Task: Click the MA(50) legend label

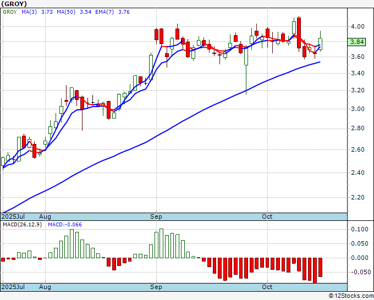Action: [x=66, y=12]
